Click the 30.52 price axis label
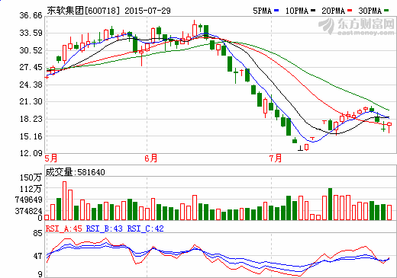The image size is (397, 278). (x=31, y=50)
